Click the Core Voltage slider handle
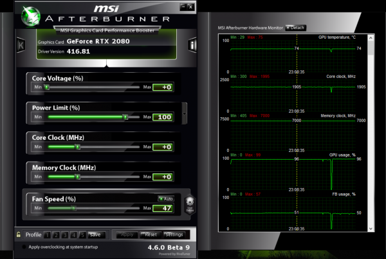Screen dimensions: 386x259 (x=46, y=87)
